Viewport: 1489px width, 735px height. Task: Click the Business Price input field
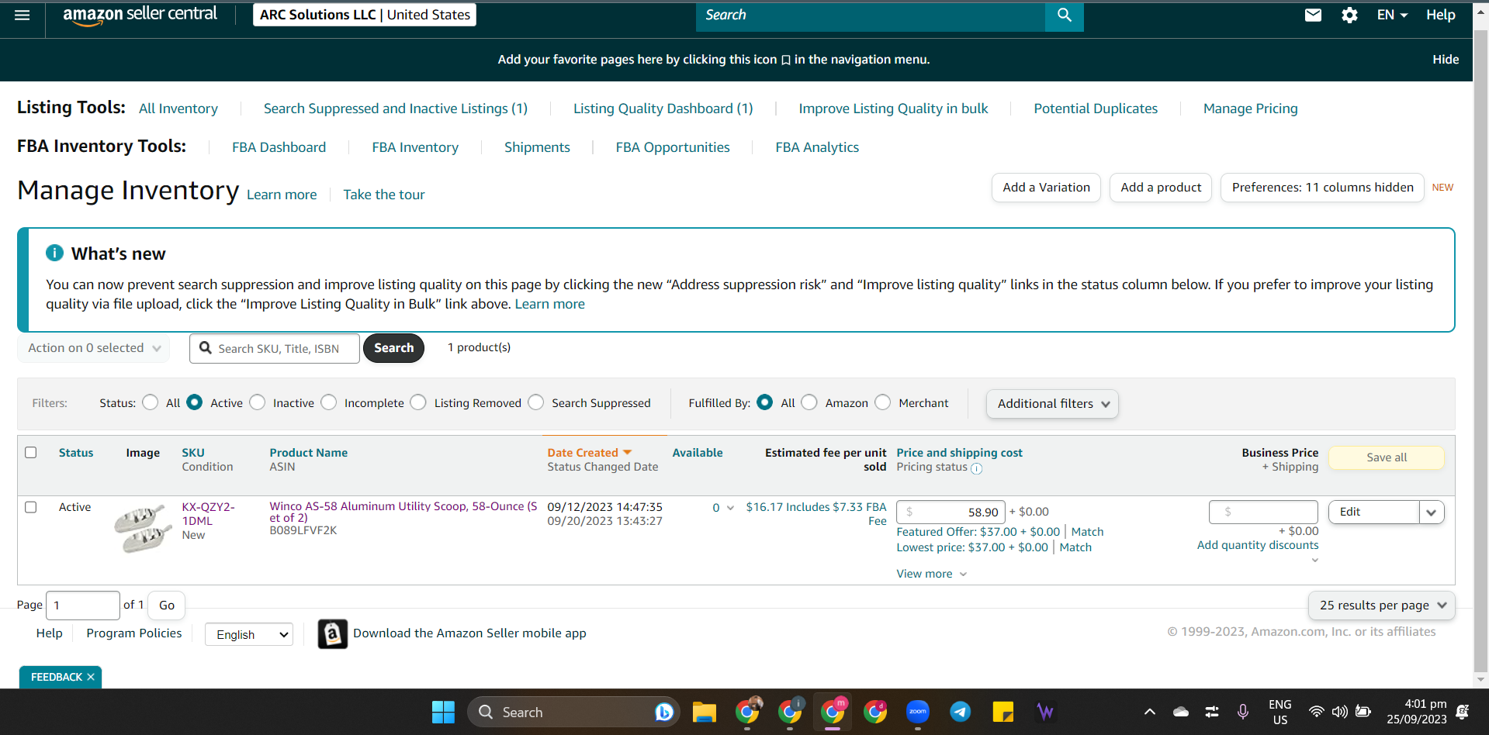[x=1263, y=512]
